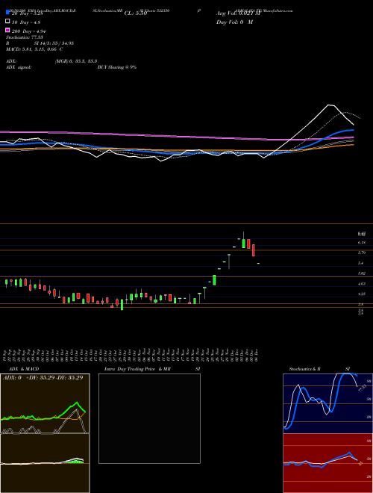Click the 5.4 price axis label
The height and width of the screenshot is (493, 373).
361,263
